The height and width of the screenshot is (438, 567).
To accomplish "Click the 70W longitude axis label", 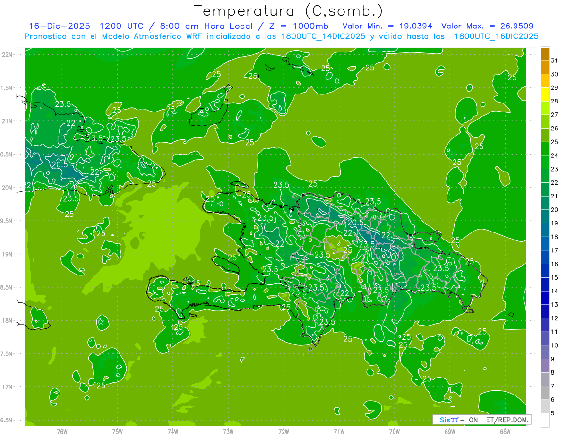I will pos(395,432).
